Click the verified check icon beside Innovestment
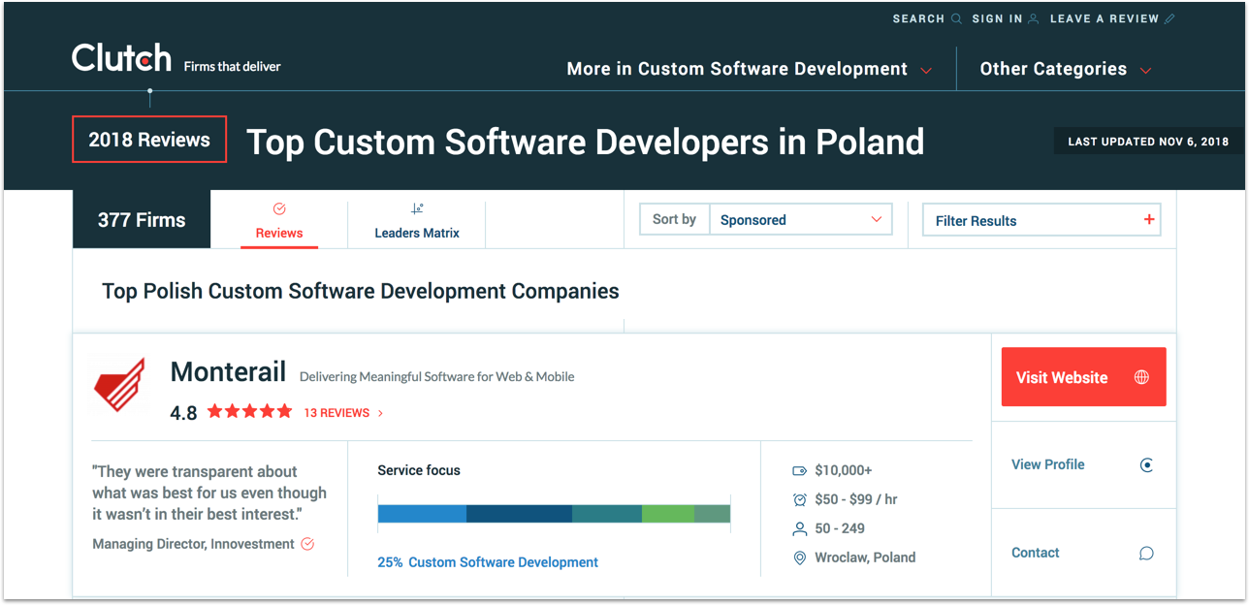Viewport: 1249px width, 605px height. [x=307, y=544]
